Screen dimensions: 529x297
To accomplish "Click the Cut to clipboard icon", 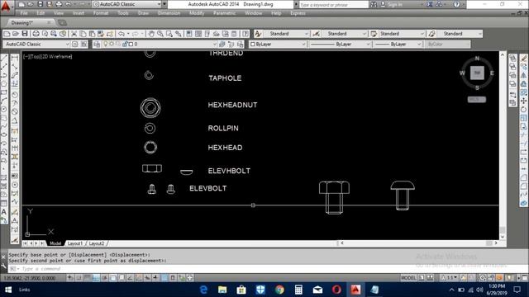I will click(74, 34).
